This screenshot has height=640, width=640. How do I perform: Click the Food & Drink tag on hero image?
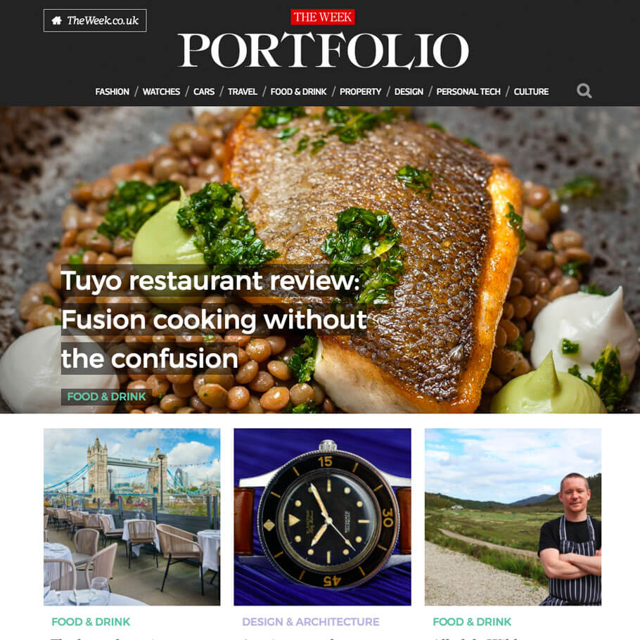point(106,397)
